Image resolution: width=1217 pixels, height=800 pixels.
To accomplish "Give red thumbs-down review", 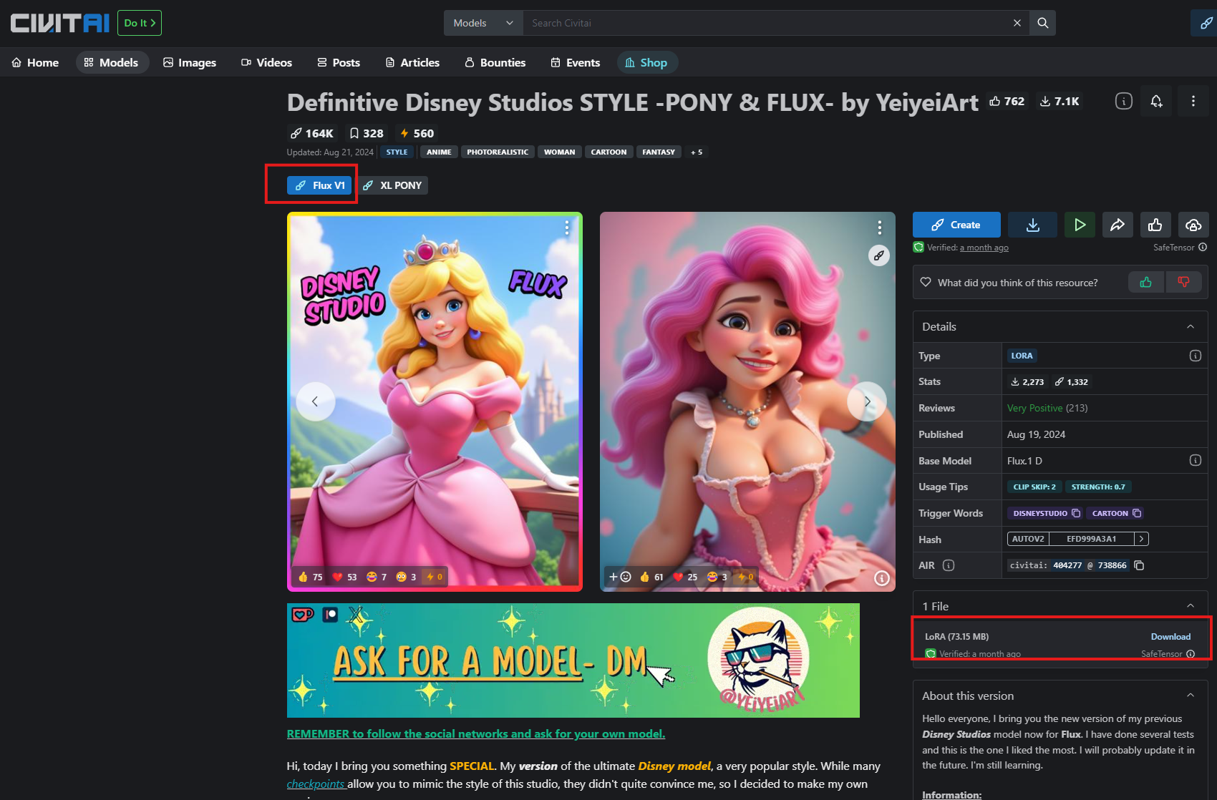I will [1183, 282].
